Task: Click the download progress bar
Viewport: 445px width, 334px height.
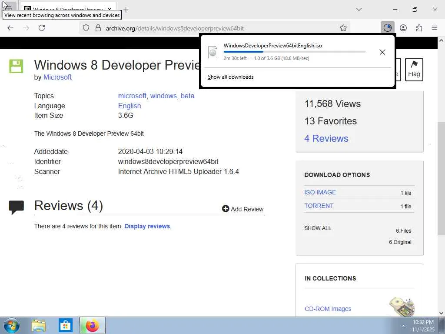Action: [x=295, y=52]
